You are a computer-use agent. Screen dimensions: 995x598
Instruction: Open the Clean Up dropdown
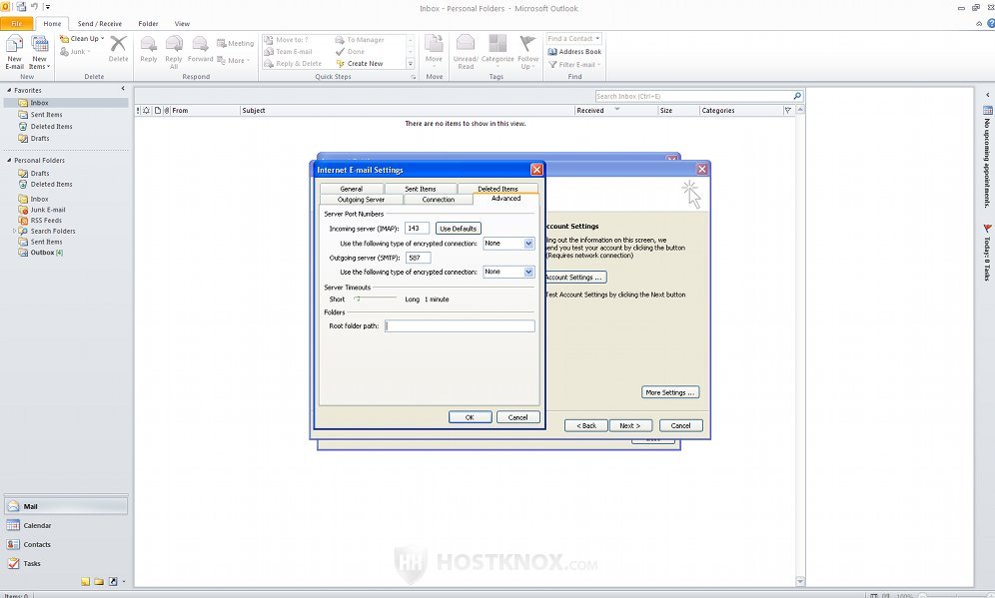82,39
